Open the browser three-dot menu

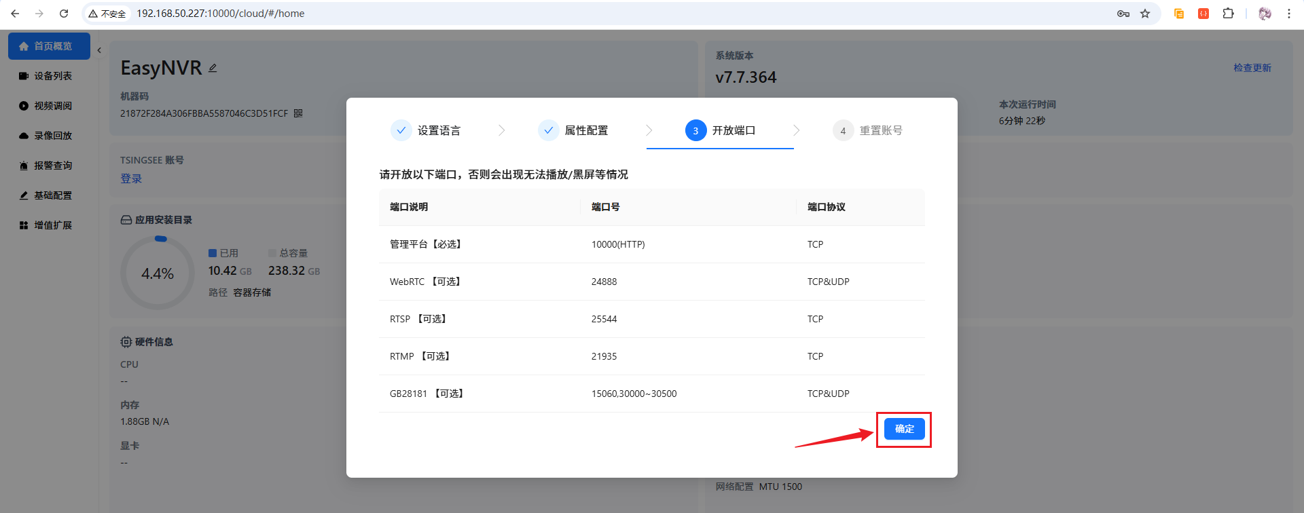(x=1288, y=14)
